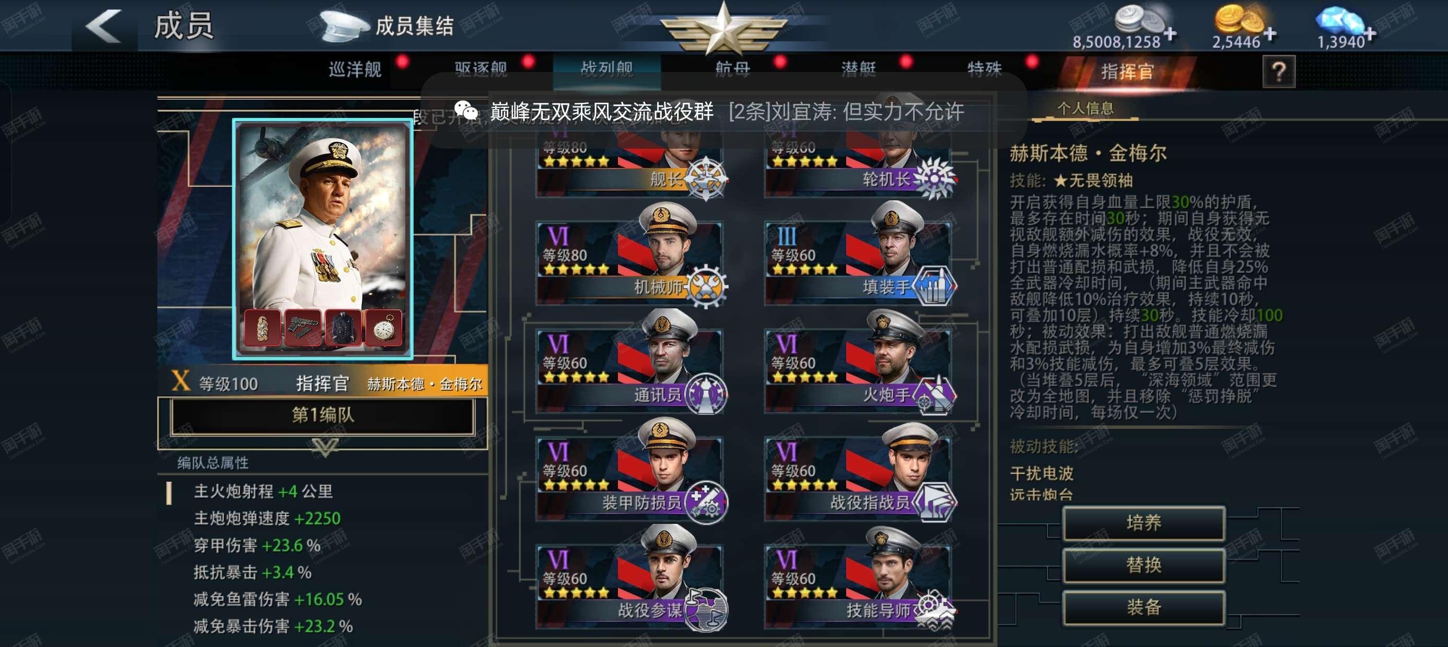Open the pistol equipment slot

coord(303,328)
